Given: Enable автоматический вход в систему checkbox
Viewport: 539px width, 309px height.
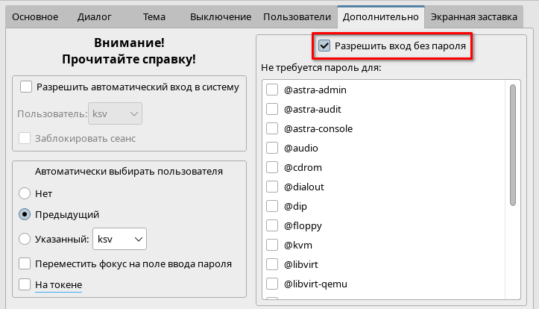Looking at the screenshot, I should tap(26, 87).
